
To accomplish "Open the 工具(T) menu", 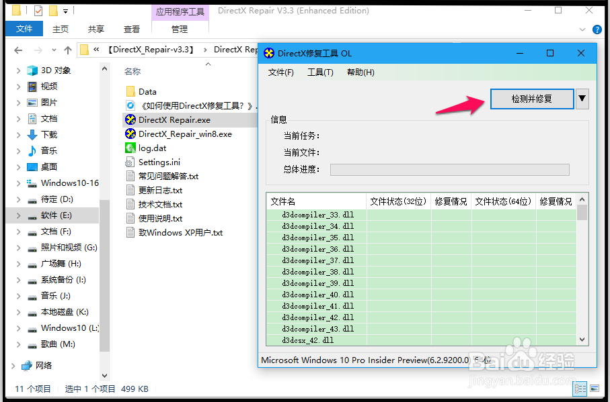I will point(320,72).
